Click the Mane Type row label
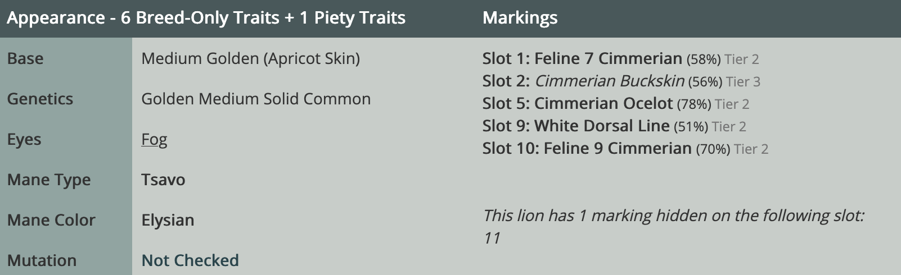This screenshot has height=275, width=901. [x=49, y=180]
